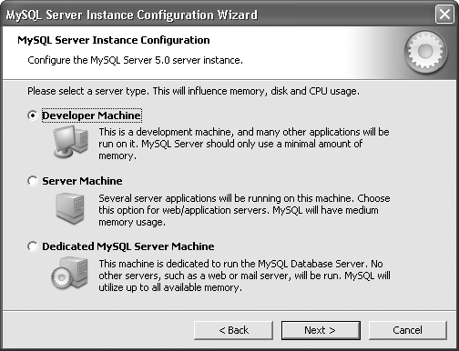Continue with the Next > button
This screenshot has width=459, height=351.
pos(321,330)
